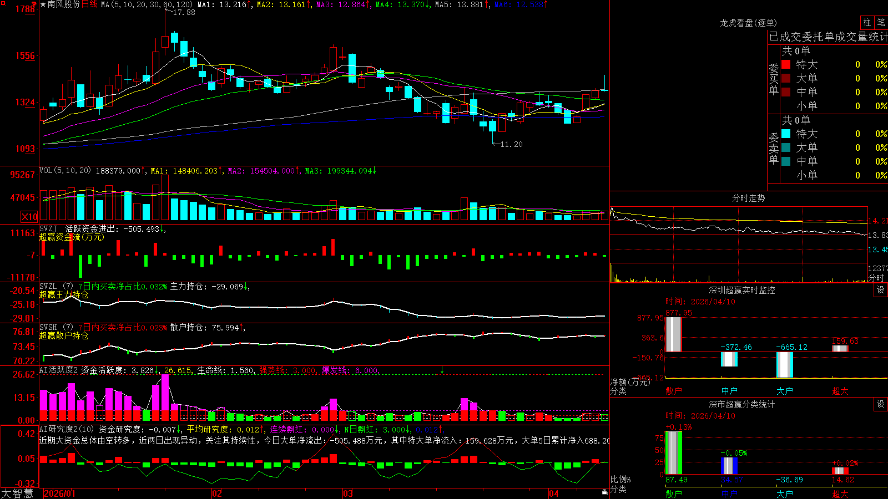
Task: Click the 柱 bar-mode button
Action: coord(867,22)
